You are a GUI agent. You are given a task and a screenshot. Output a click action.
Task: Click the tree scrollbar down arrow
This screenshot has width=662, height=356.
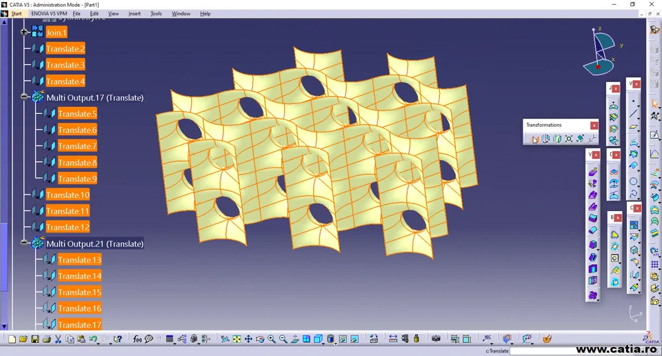click(4, 326)
